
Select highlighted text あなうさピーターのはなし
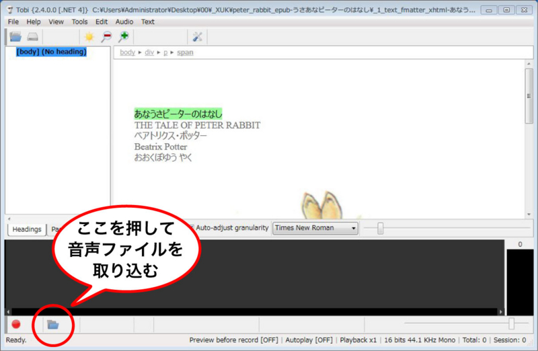point(178,114)
